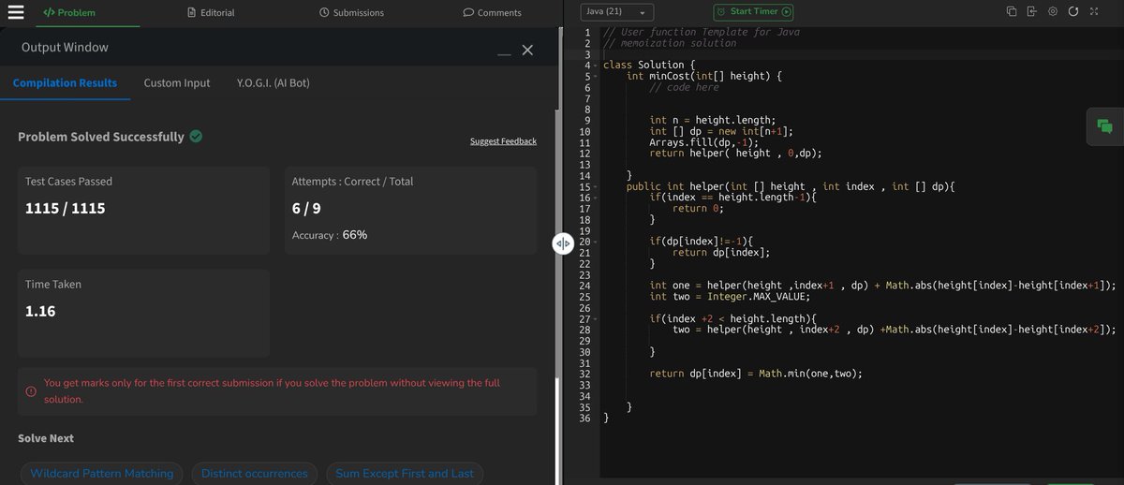Copy code using the copy icon
The height and width of the screenshot is (485, 1124).
(1012, 12)
